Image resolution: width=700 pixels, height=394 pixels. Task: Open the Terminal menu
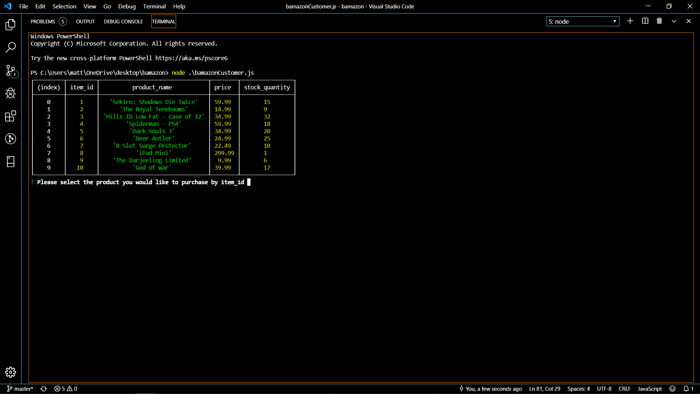tap(154, 6)
